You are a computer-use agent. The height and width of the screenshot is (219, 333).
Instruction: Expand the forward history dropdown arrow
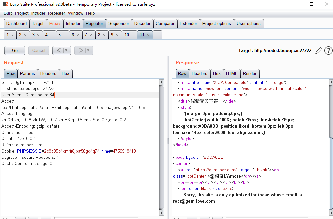[89, 50]
